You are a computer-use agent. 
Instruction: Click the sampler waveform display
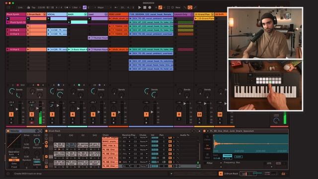click(x=250, y=144)
